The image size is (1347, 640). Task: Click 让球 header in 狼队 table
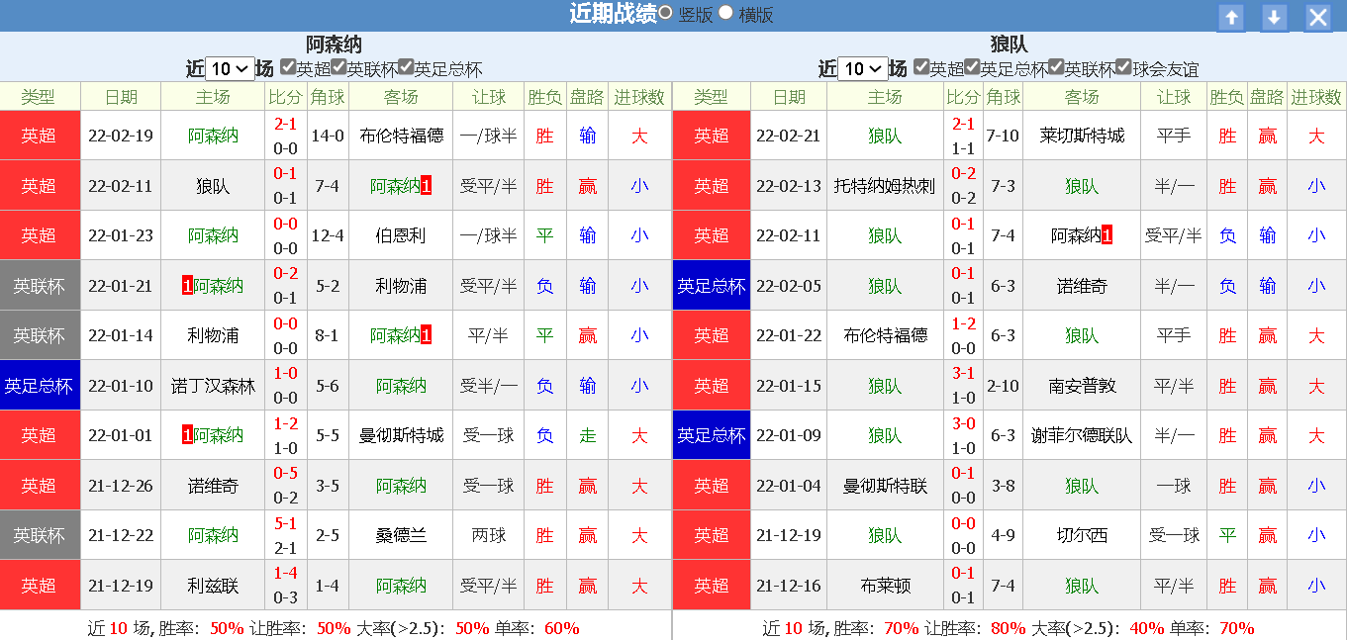coord(1174,96)
